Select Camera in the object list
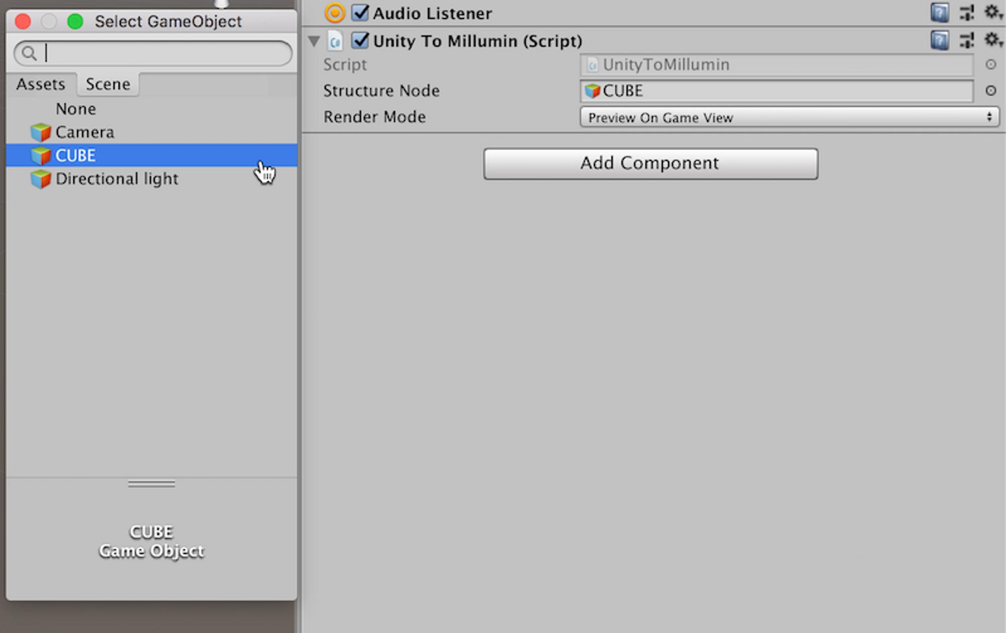Image resolution: width=1006 pixels, height=633 pixels. 151,132
